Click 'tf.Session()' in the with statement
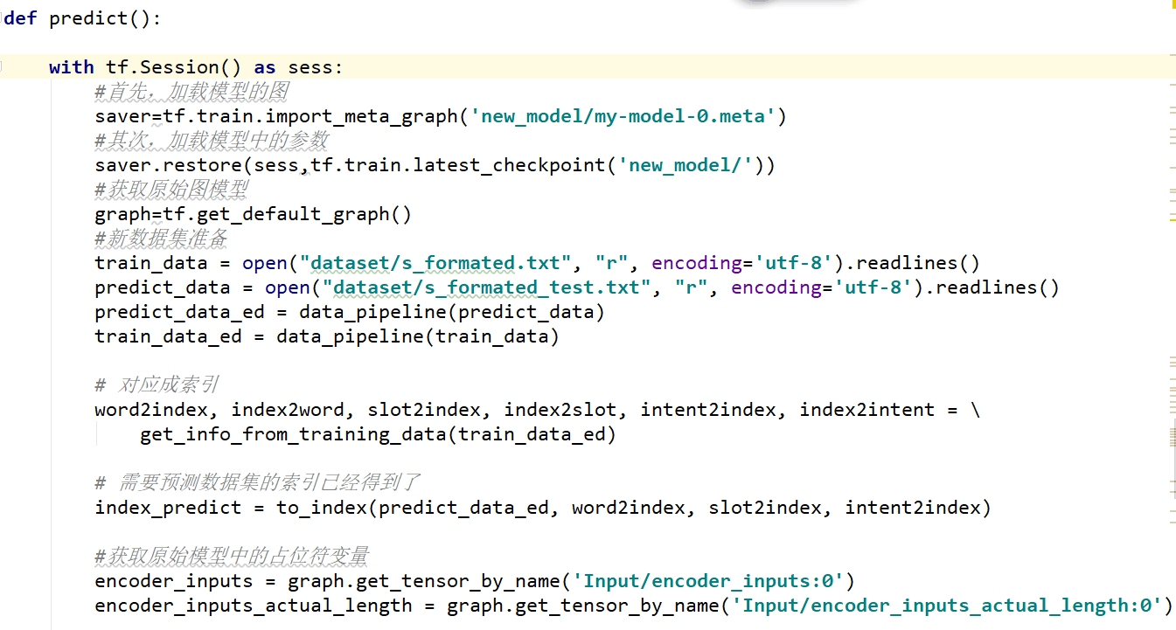The height and width of the screenshot is (630, 1176). (175, 67)
